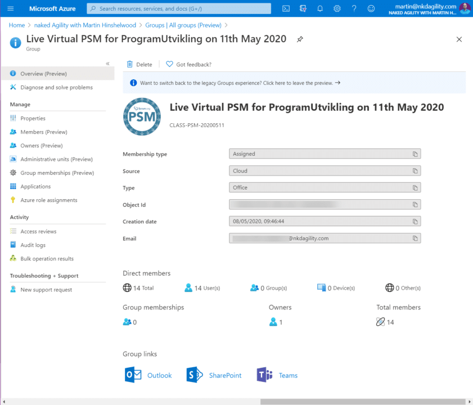The width and height of the screenshot is (473, 405).
Task: Copy the Creation date value
Action: (x=415, y=222)
